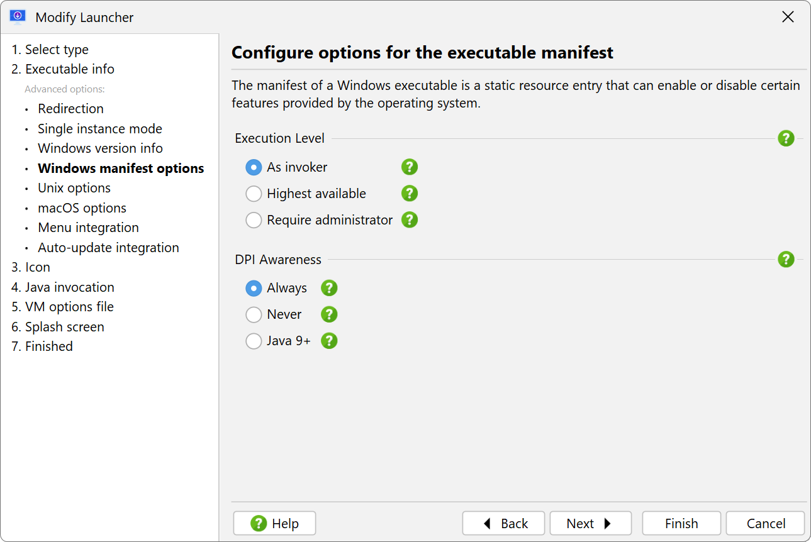Image resolution: width=811 pixels, height=542 pixels.
Task: Click help icon next to Never option
Action: click(x=329, y=314)
